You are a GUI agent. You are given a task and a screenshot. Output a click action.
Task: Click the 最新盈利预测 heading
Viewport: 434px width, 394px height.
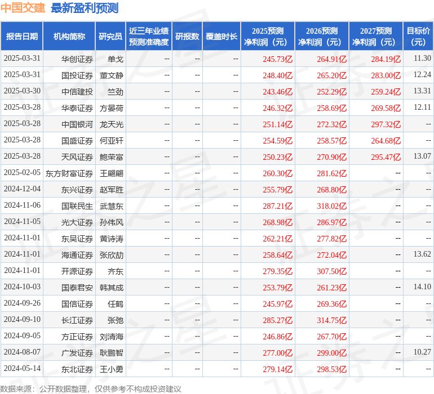pyautogui.click(x=85, y=8)
